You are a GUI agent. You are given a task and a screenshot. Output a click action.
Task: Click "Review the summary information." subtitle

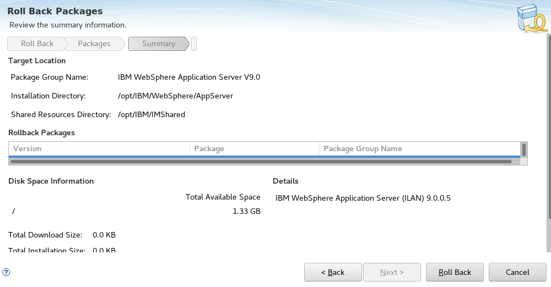point(68,25)
